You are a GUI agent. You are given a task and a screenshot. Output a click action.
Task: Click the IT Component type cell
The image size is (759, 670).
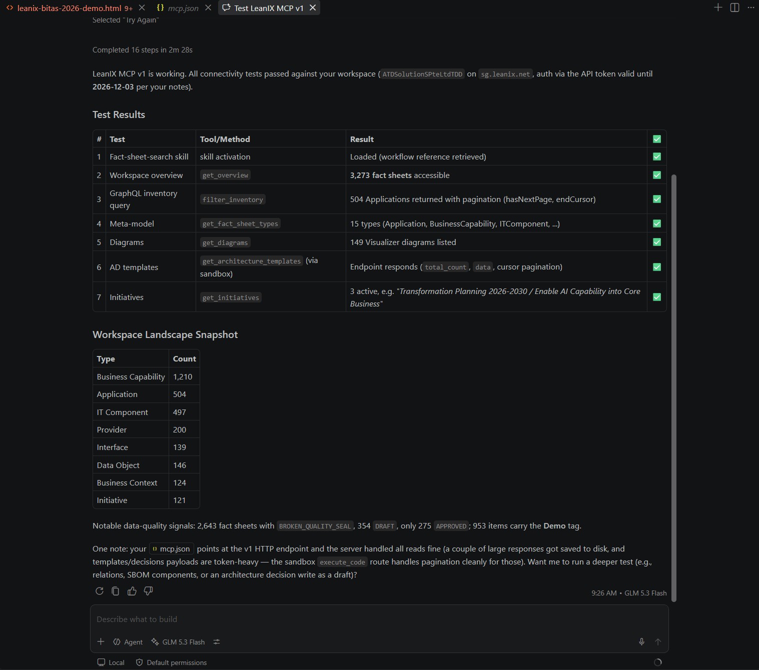pyautogui.click(x=131, y=412)
